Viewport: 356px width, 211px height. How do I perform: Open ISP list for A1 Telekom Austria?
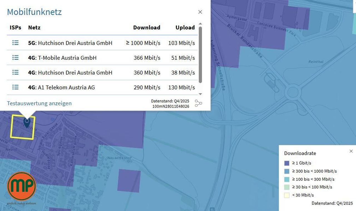coord(15,87)
